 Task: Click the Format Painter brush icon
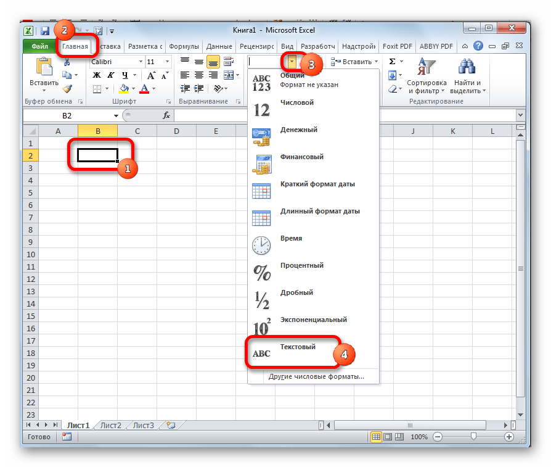tap(67, 89)
